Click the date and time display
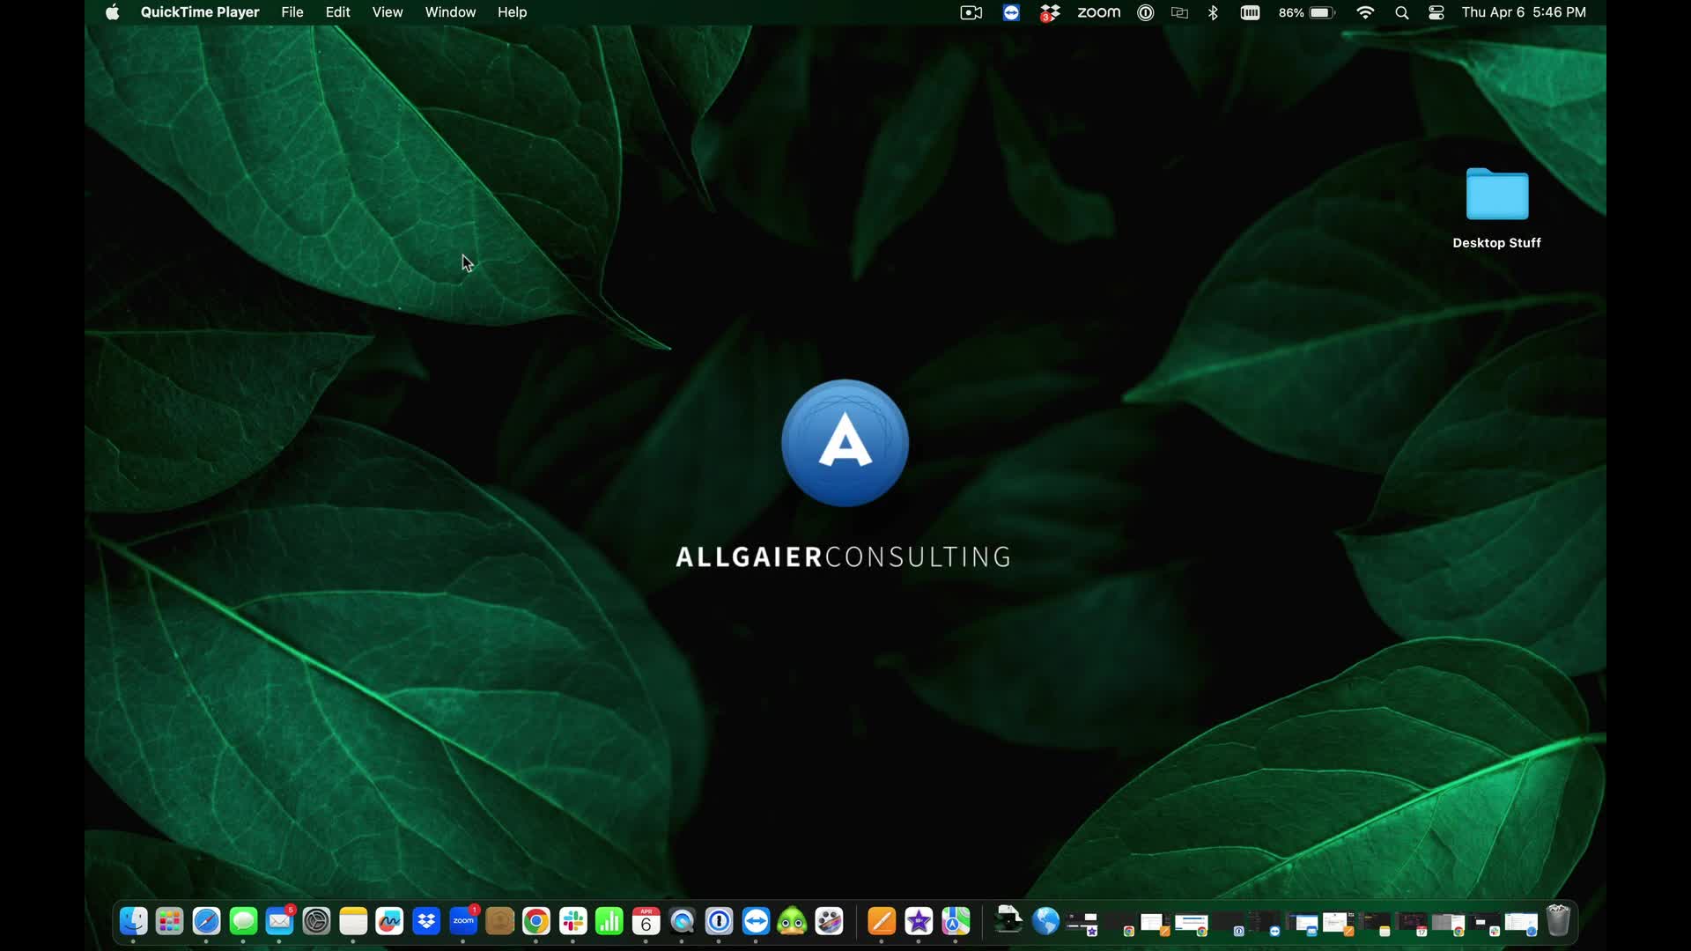Viewport: 1691px width, 951px height. click(1524, 12)
